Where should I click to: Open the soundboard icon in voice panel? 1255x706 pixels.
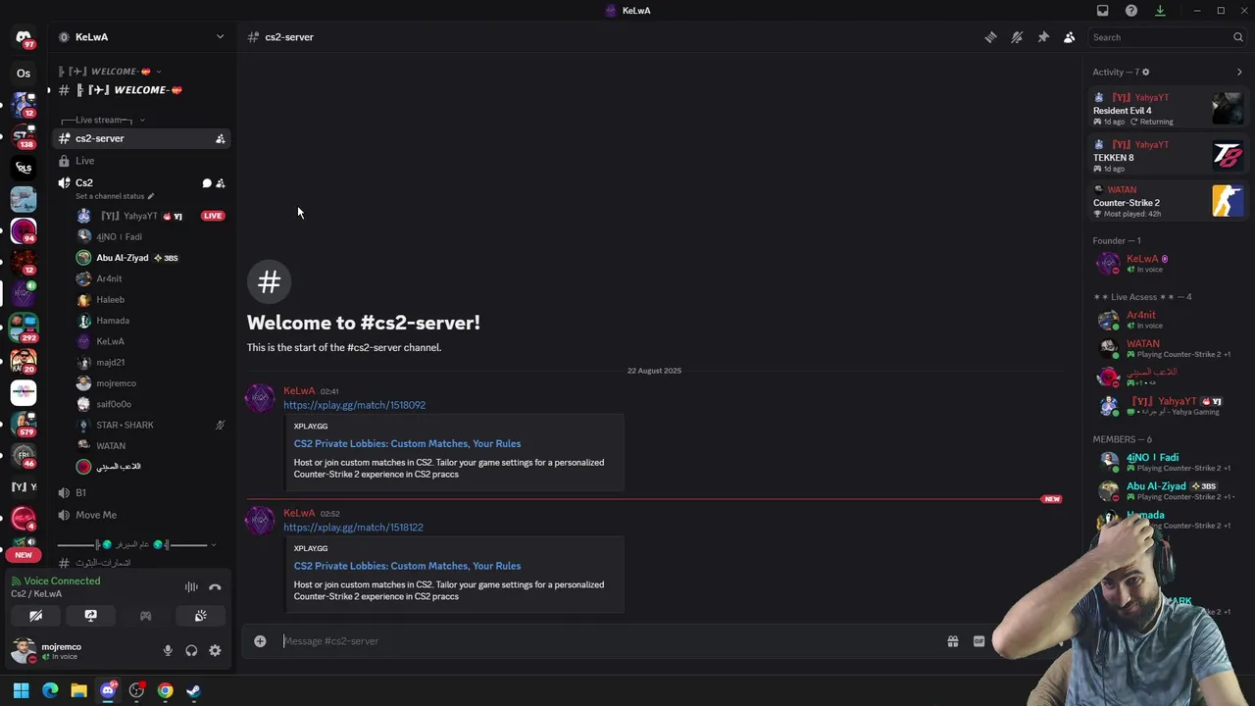200,616
